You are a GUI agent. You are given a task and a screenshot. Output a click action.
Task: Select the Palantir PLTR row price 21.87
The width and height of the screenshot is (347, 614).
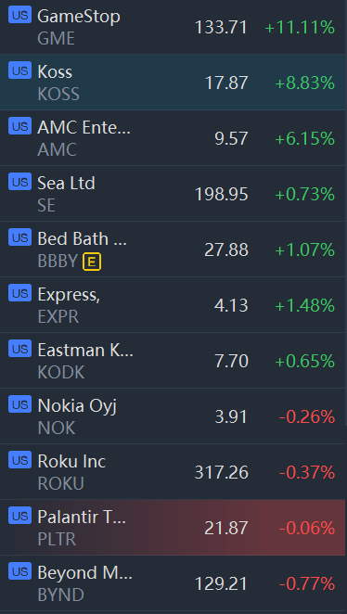tap(226, 529)
